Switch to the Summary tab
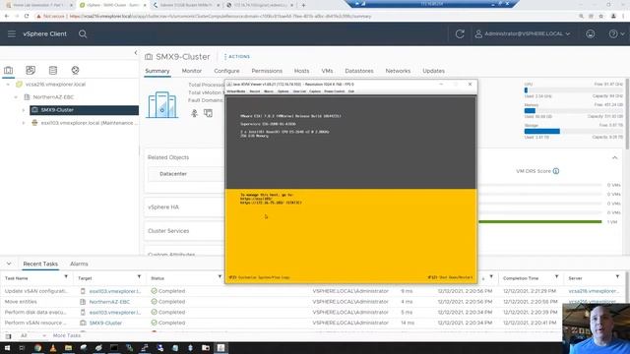630x354 pixels. 157,71
